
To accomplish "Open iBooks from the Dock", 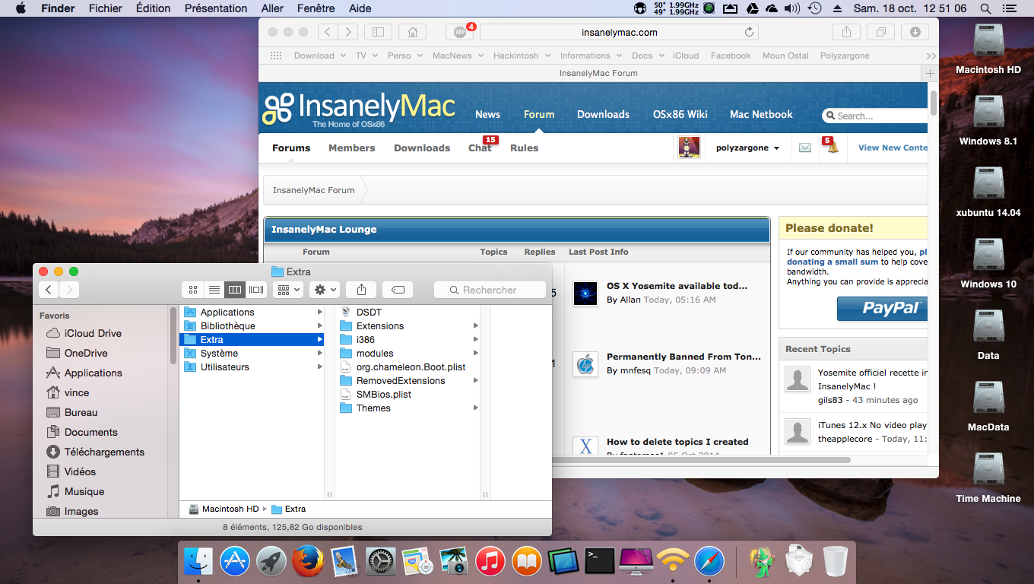I will click(x=527, y=562).
